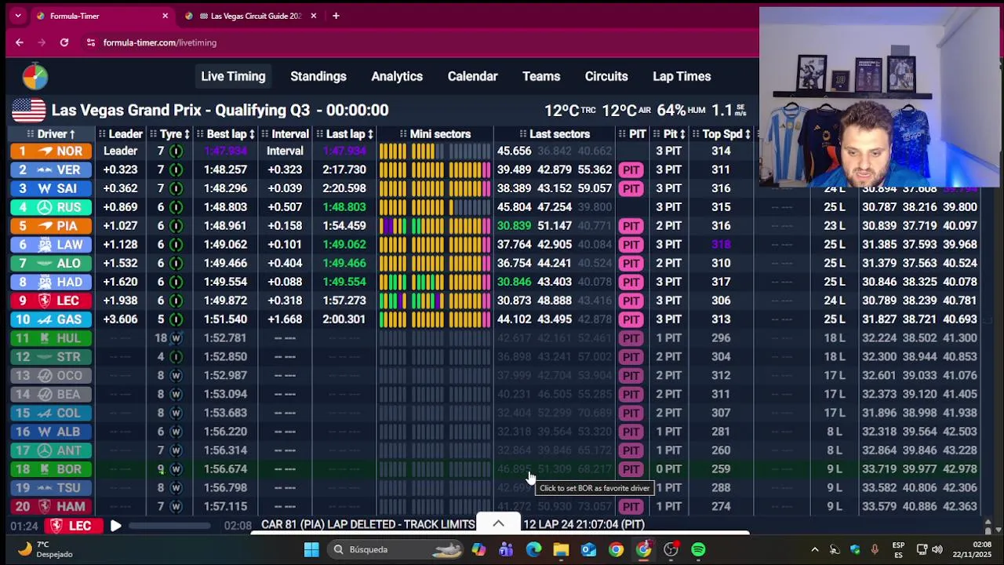The width and height of the screenshot is (1004, 565).
Task: Seek on the radio playback progress bar
Action: (169, 526)
